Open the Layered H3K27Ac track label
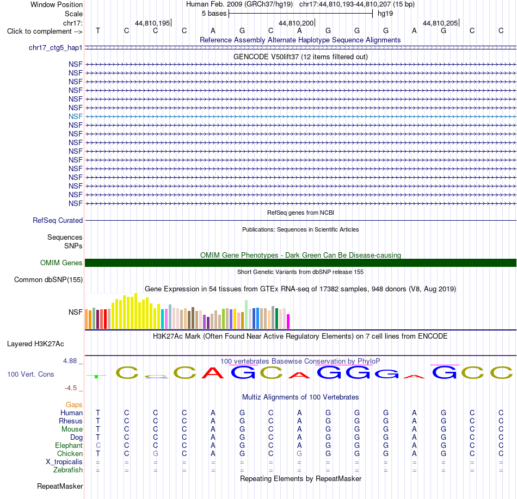The image size is (517, 499). [35, 344]
